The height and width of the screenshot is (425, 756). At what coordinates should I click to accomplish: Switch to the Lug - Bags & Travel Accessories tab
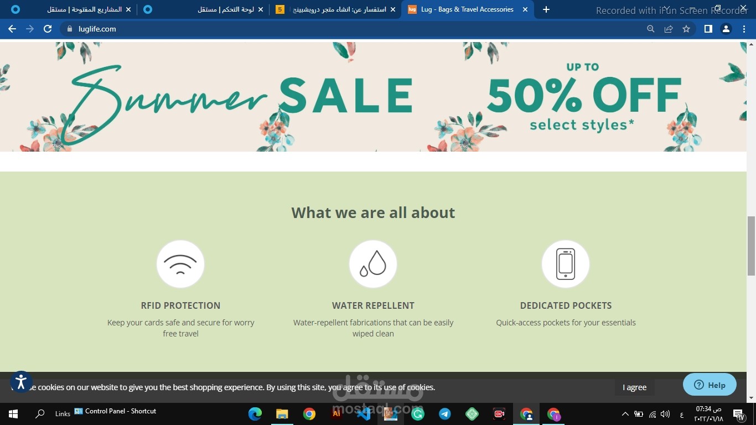point(468,9)
